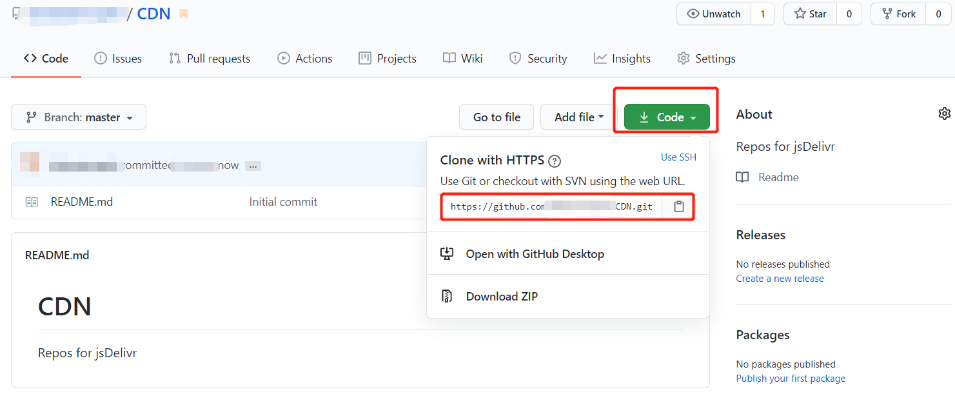
Task: Click Publish your first package
Action: pos(791,379)
